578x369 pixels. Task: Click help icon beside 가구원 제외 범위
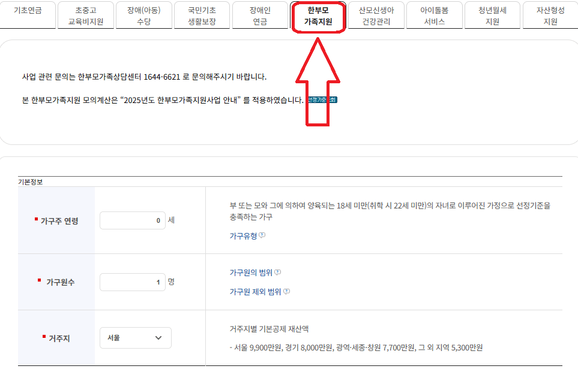286,291
